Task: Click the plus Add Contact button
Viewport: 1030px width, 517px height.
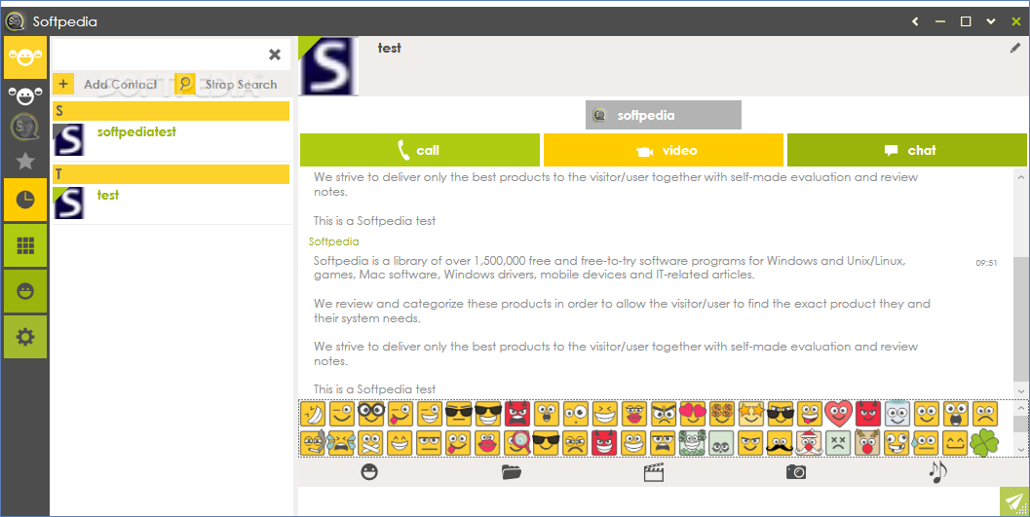Action: [x=63, y=84]
